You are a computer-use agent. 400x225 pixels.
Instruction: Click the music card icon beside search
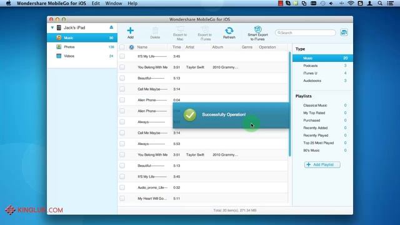(x=344, y=32)
